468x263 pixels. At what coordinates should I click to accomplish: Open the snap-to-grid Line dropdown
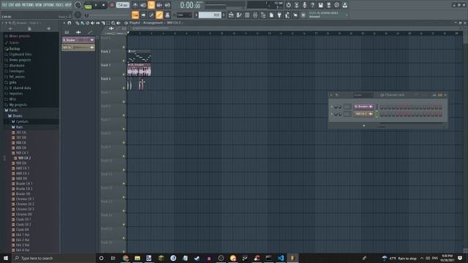pos(184,15)
